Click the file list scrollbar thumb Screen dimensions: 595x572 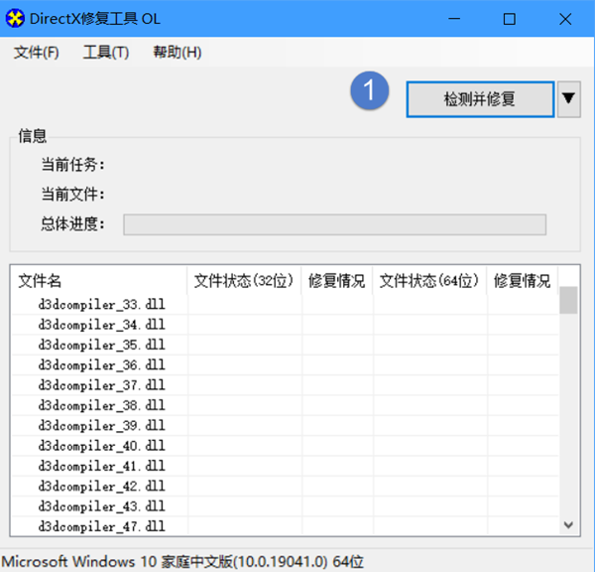pos(568,300)
